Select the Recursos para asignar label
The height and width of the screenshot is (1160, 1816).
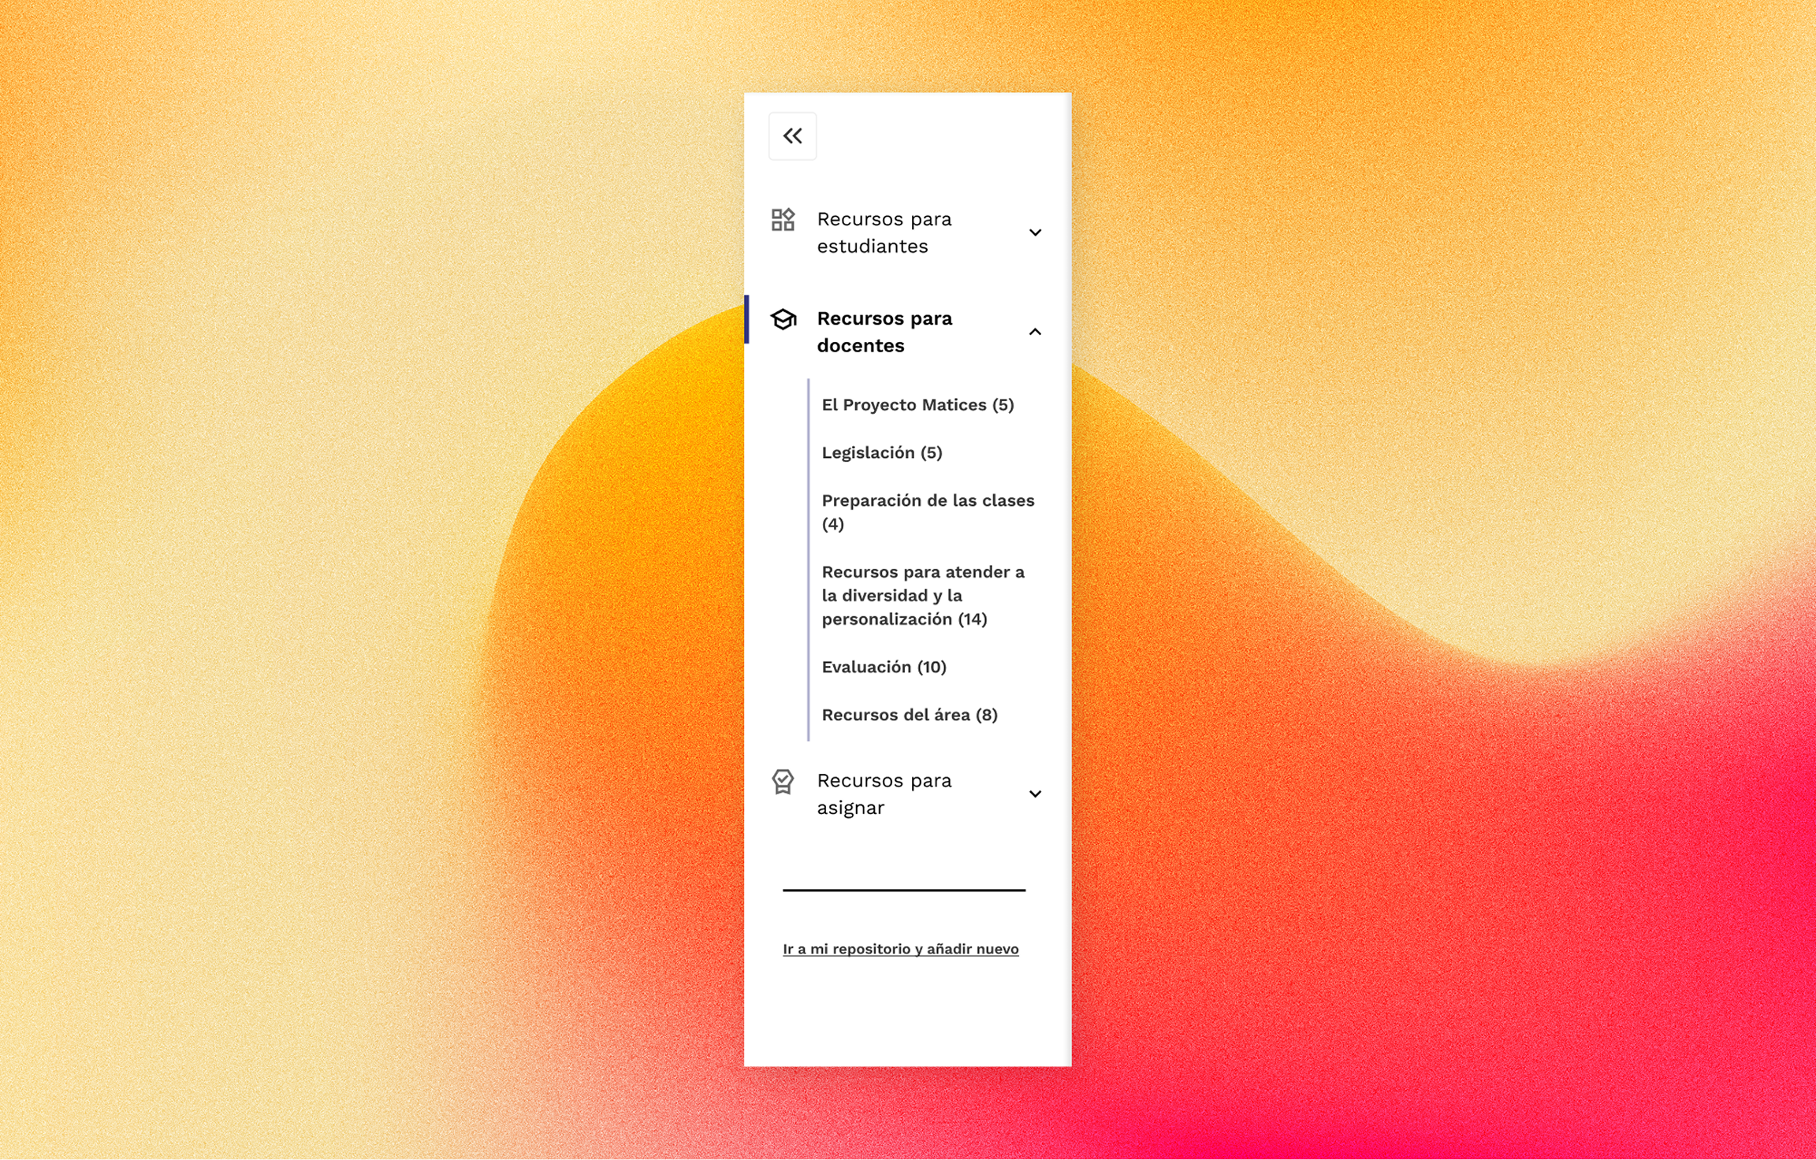point(884,794)
